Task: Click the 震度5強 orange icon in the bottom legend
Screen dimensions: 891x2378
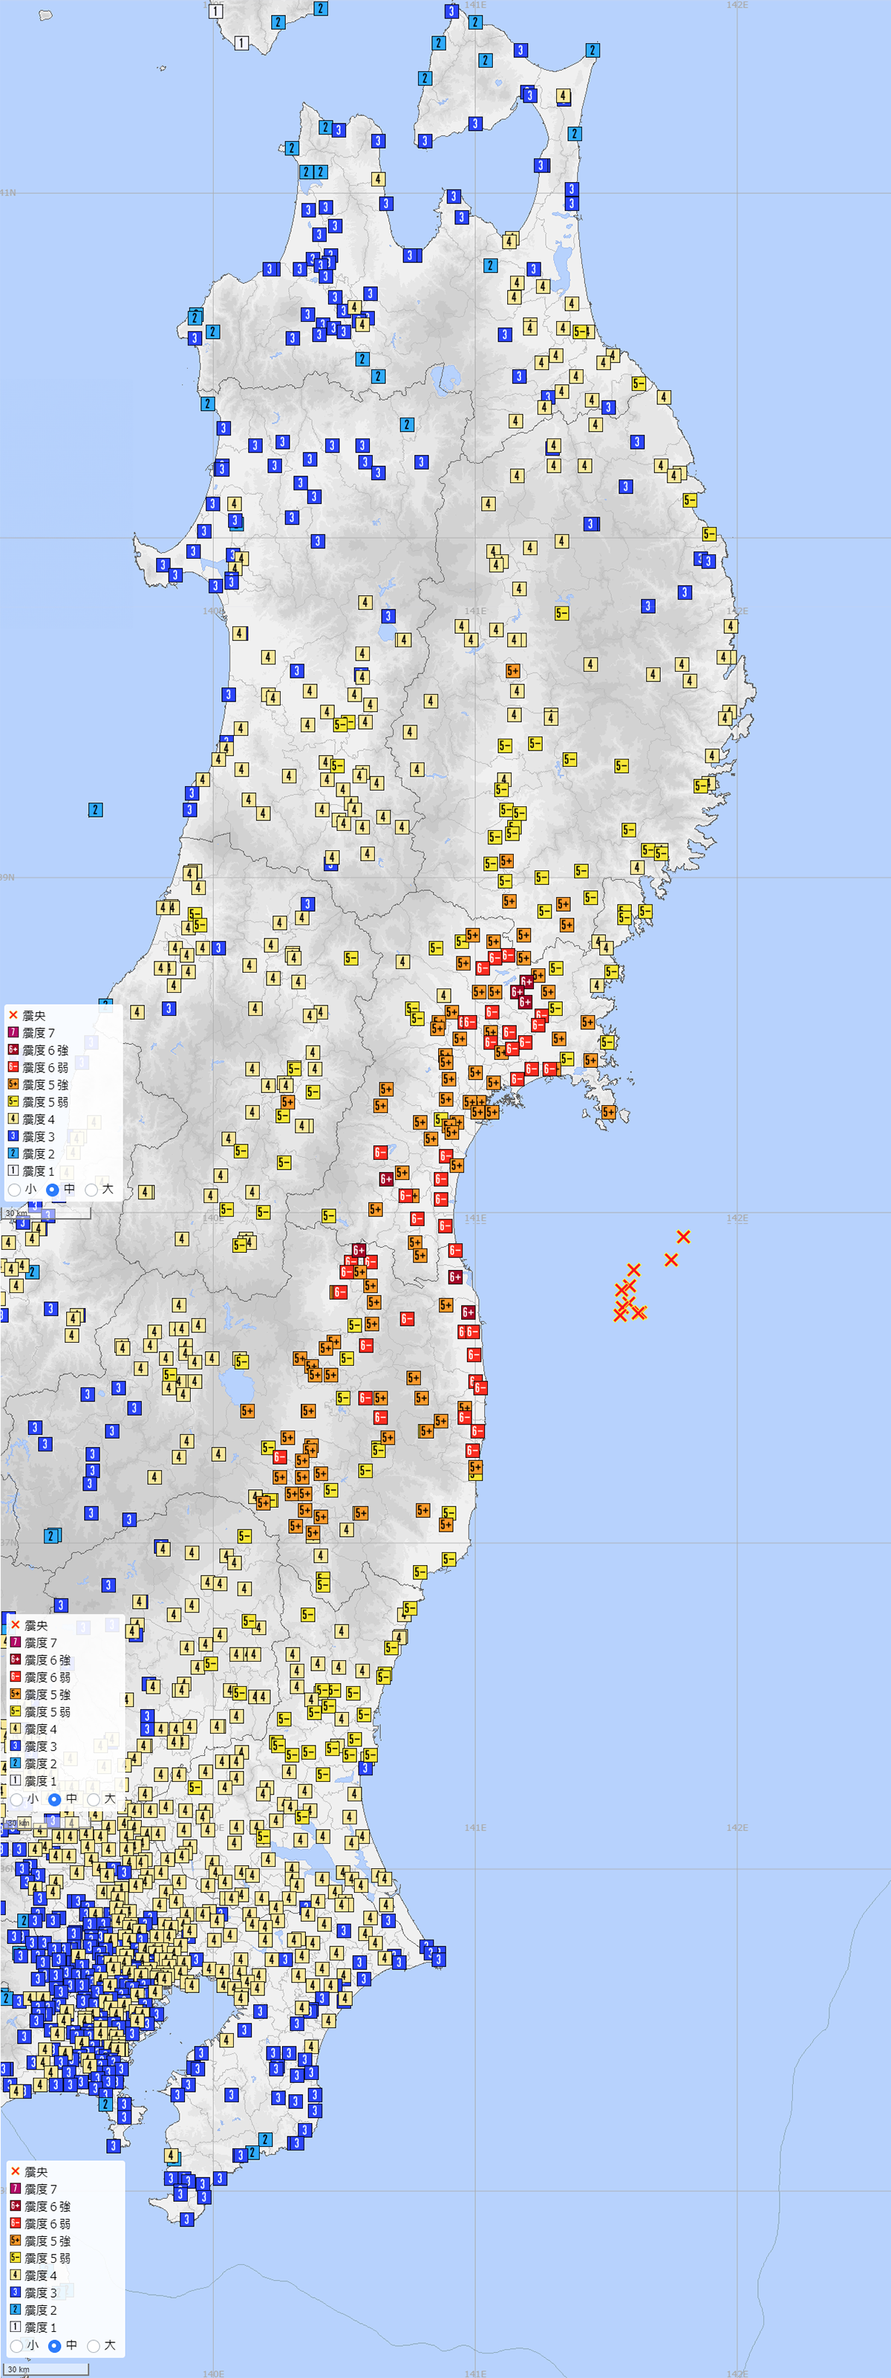Action: (15, 2241)
